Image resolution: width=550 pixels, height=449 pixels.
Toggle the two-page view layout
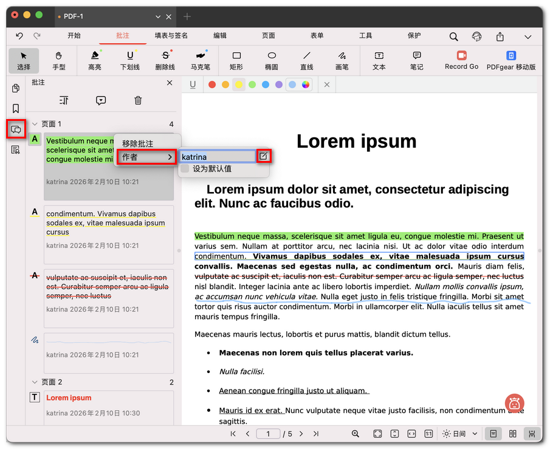(513, 434)
